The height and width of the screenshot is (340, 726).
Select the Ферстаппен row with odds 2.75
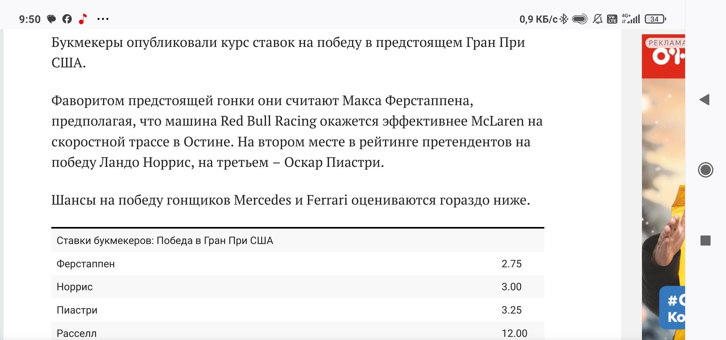[298, 263]
